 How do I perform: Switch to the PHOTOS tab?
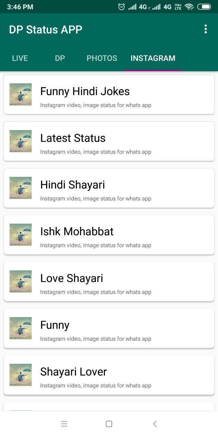102,58
